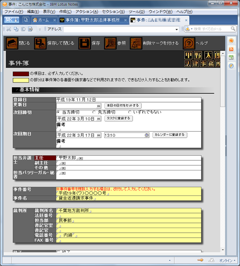Click the 本日の日付をセットする button

pos(123,105)
